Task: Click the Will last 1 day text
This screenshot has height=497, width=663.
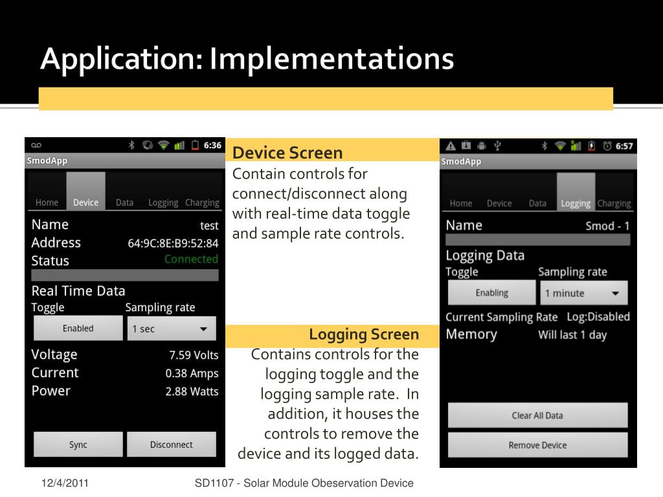Action: click(x=572, y=335)
